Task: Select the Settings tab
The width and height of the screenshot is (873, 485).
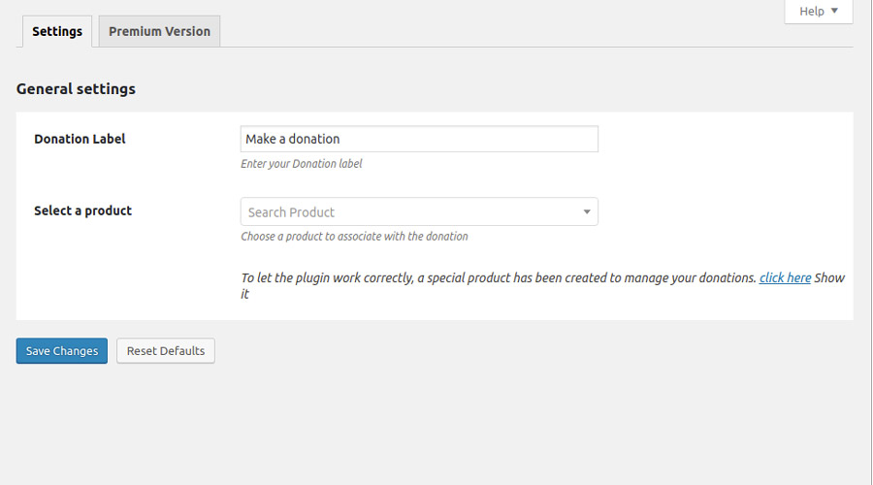Action: tap(57, 31)
